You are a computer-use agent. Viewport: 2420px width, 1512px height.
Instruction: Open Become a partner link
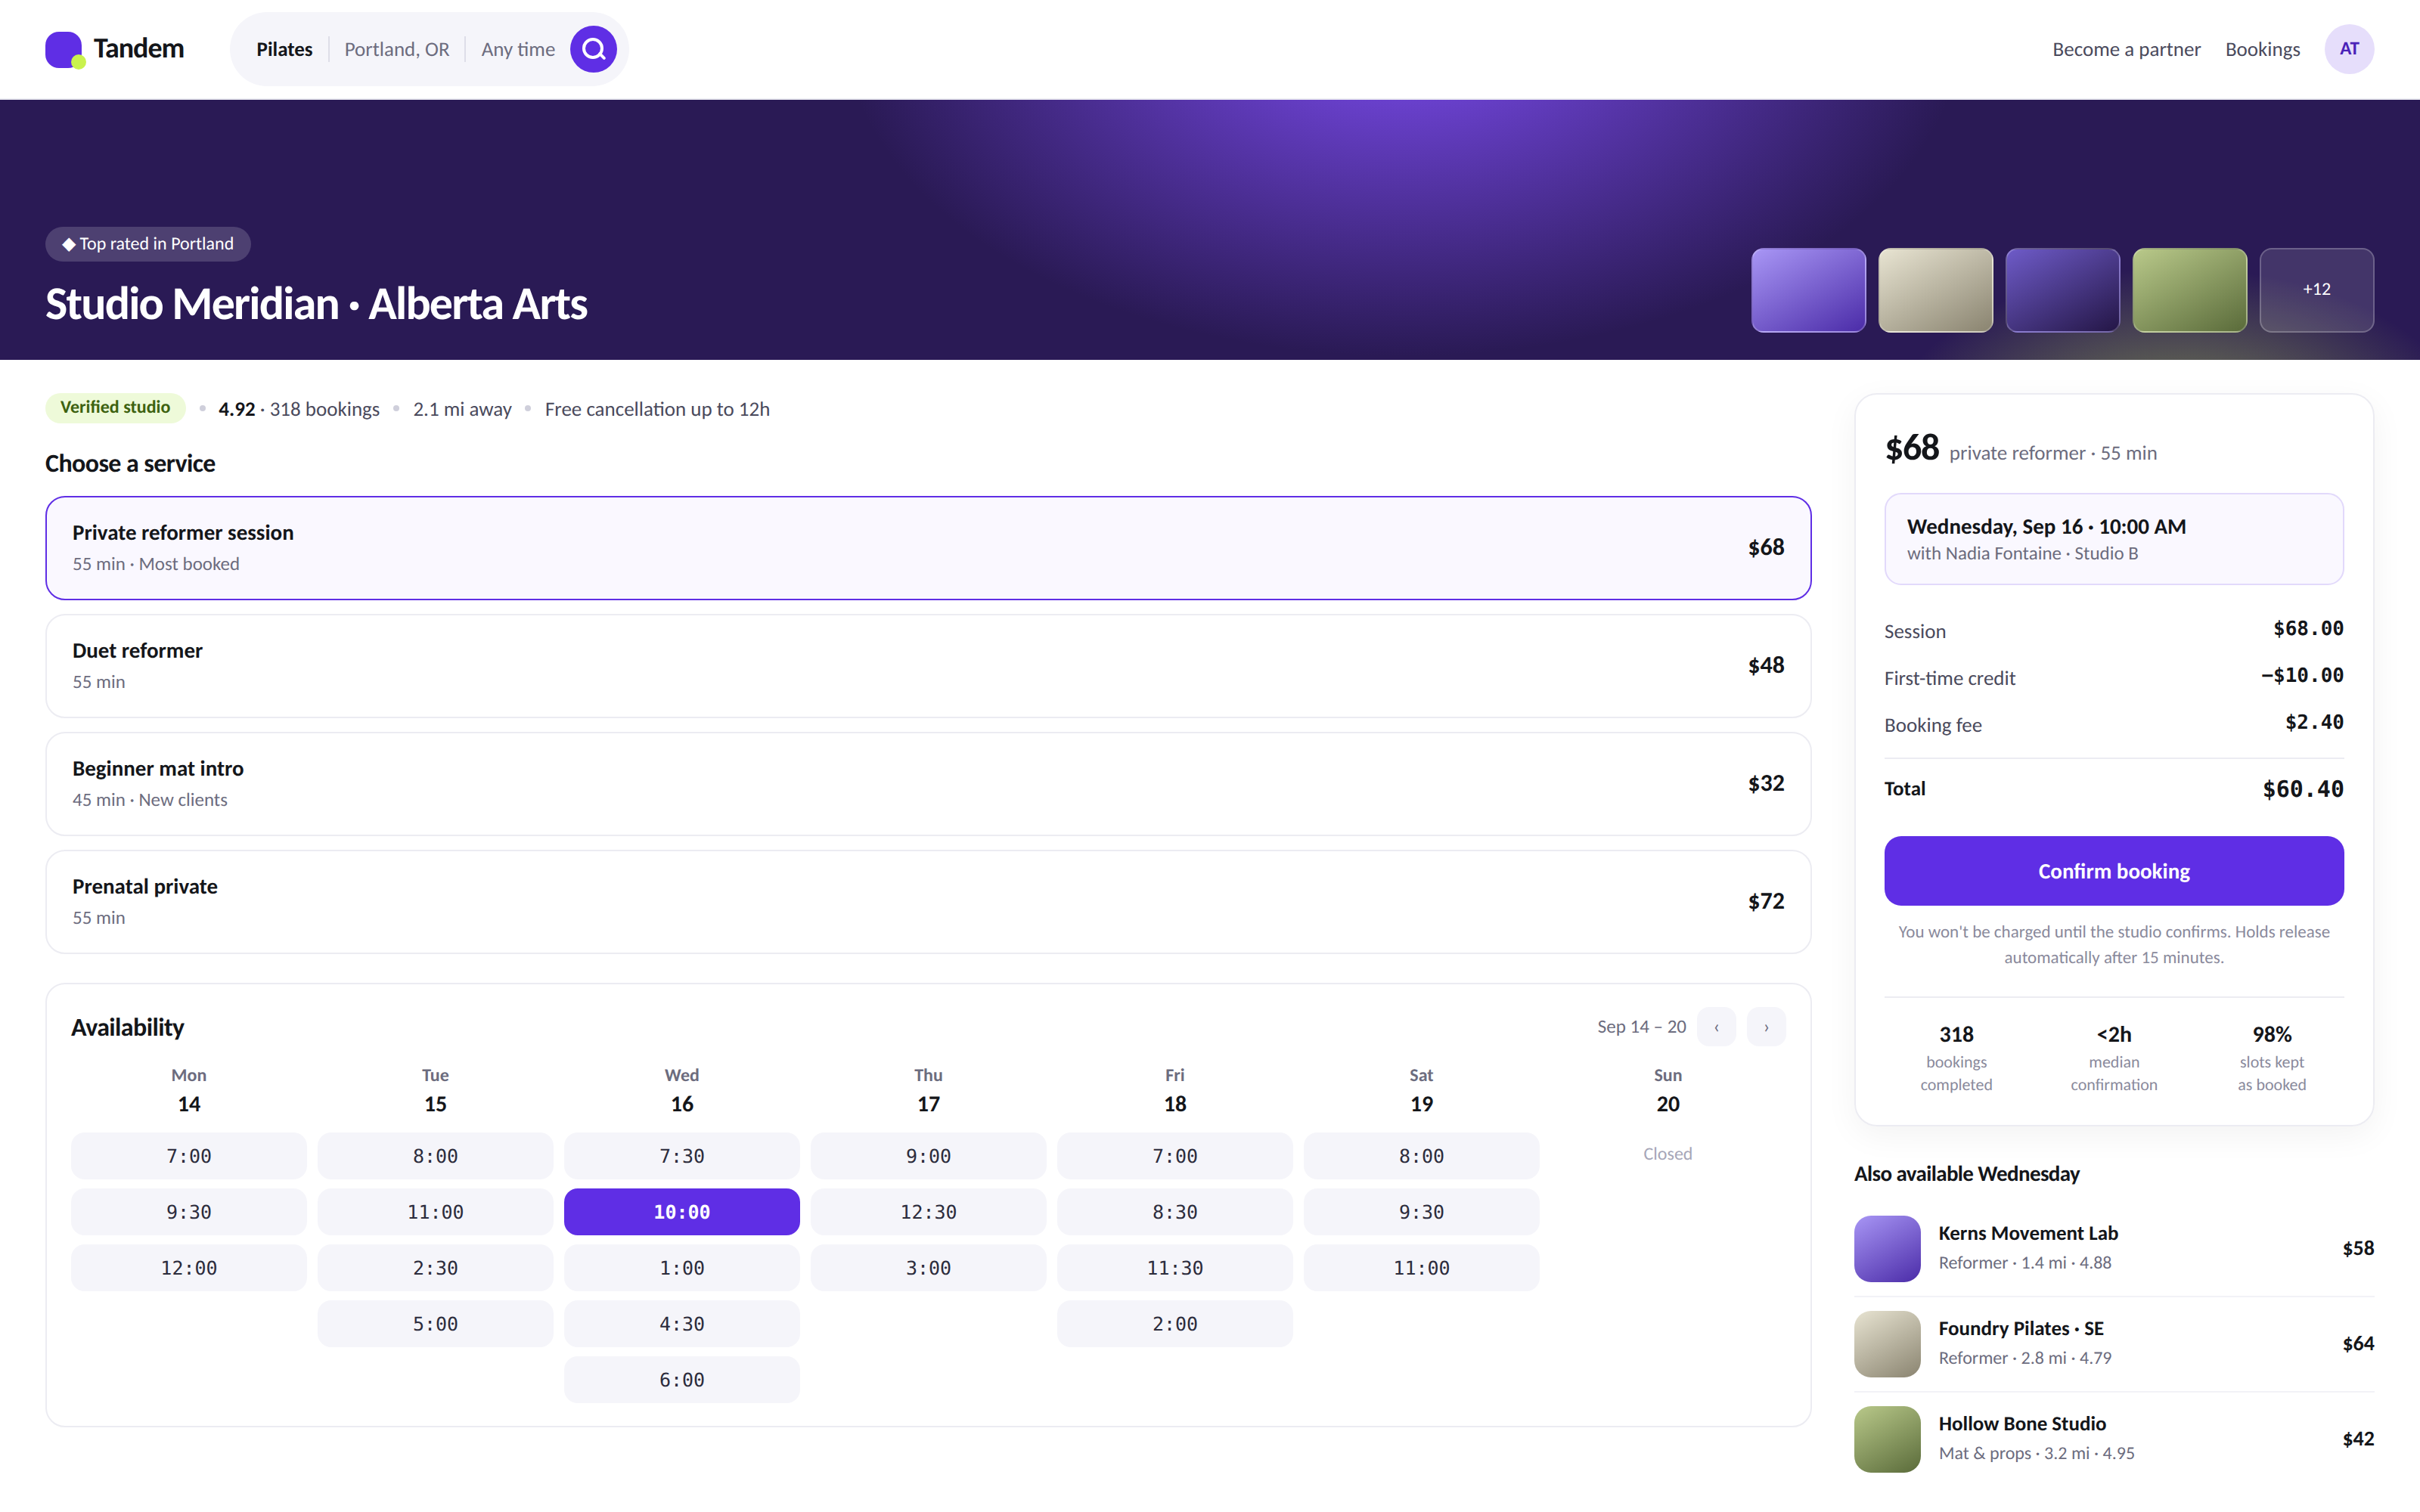pyautogui.click(x=2126, y=49)
